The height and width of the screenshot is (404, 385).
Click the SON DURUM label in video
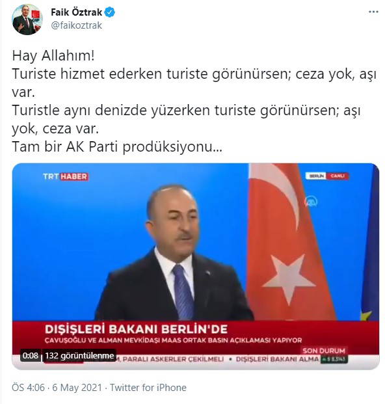(324, 351)
